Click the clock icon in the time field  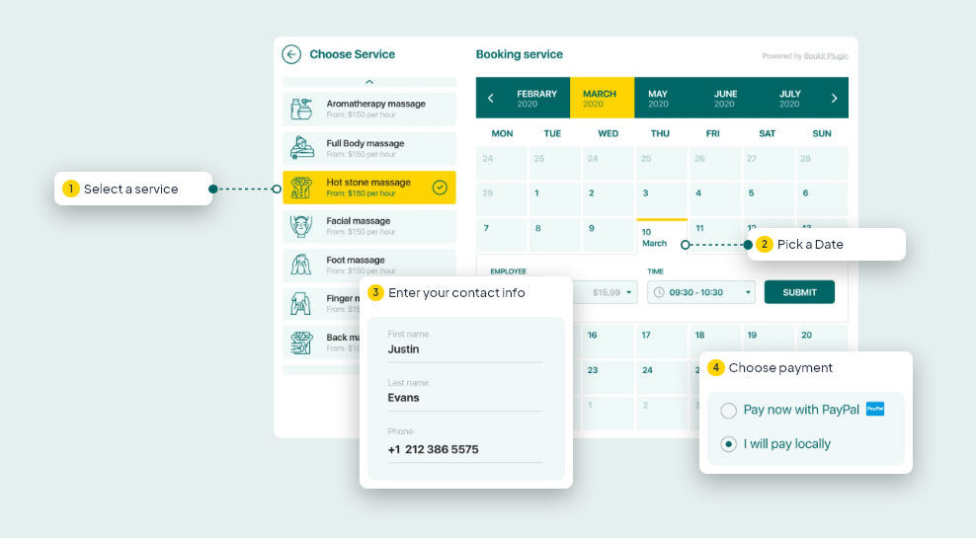(x=659, y=292)
